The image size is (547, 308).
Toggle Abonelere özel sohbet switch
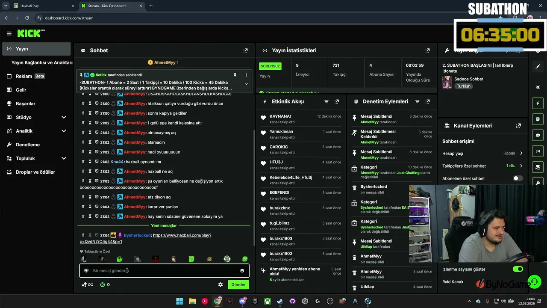(518, 178)
